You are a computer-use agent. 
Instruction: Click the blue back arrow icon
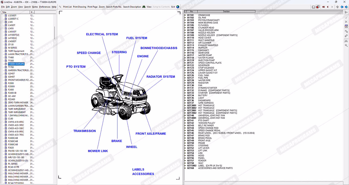pos(342,7)
